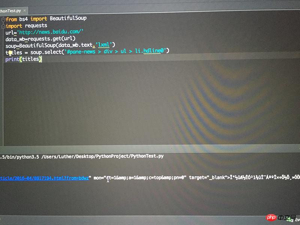Viewport: 300px width, 225px height.
Task: Click the underlined 'hdline0' class name
Action: coord(154,51)
